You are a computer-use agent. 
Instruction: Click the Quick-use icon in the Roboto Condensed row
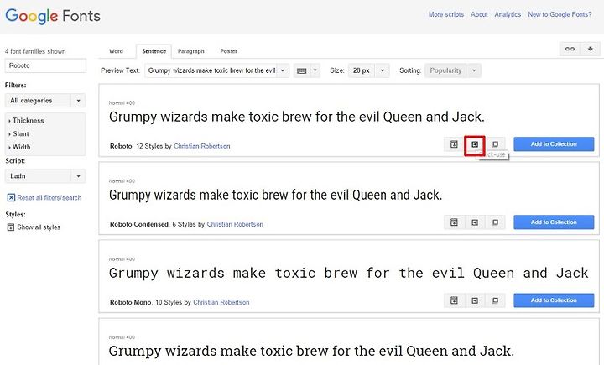(x=475, y=222)
